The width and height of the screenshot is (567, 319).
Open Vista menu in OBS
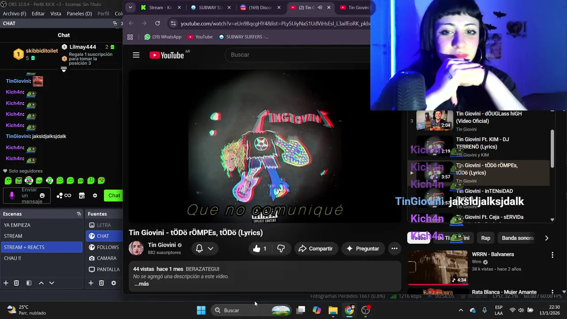pos(56,14)
